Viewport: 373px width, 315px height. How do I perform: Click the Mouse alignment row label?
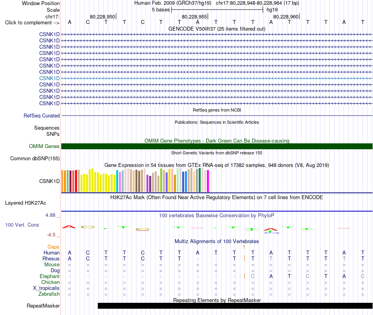[52, 265]
